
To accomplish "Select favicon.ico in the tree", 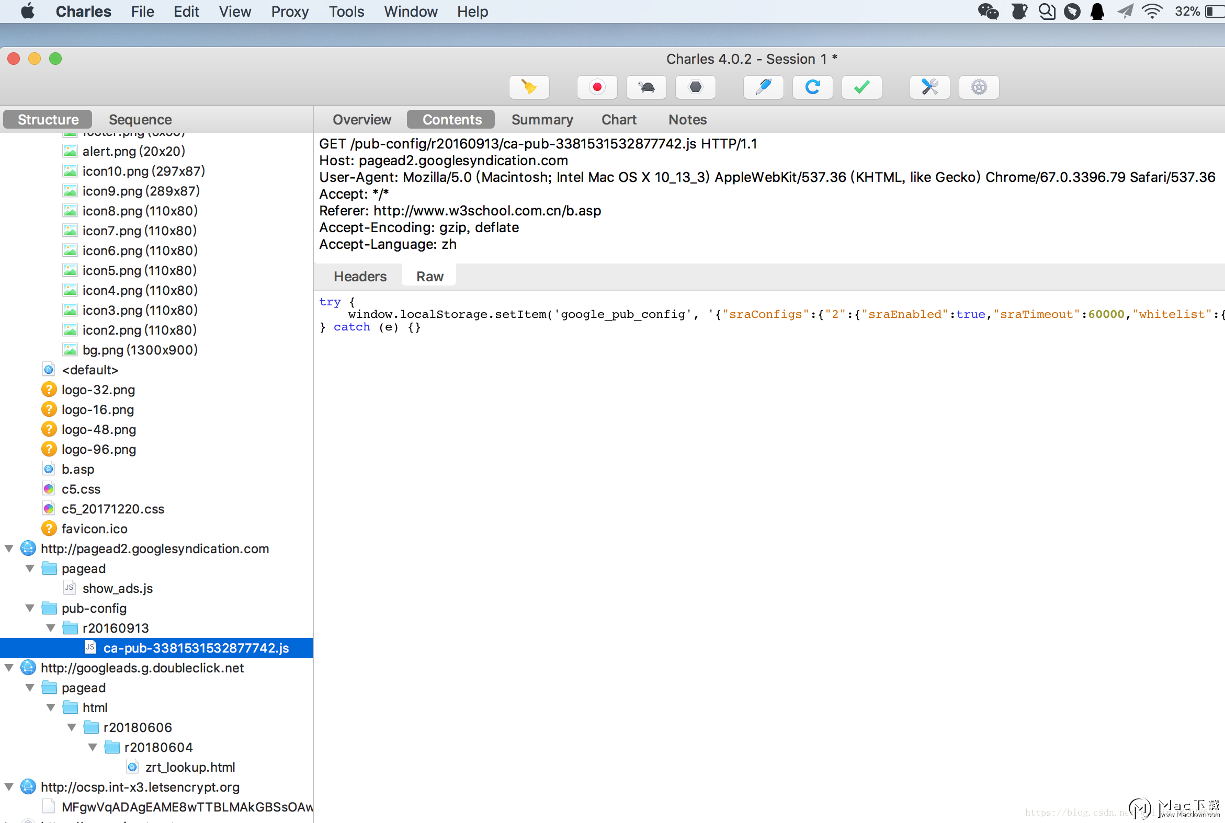I will (x=95, y=529).
